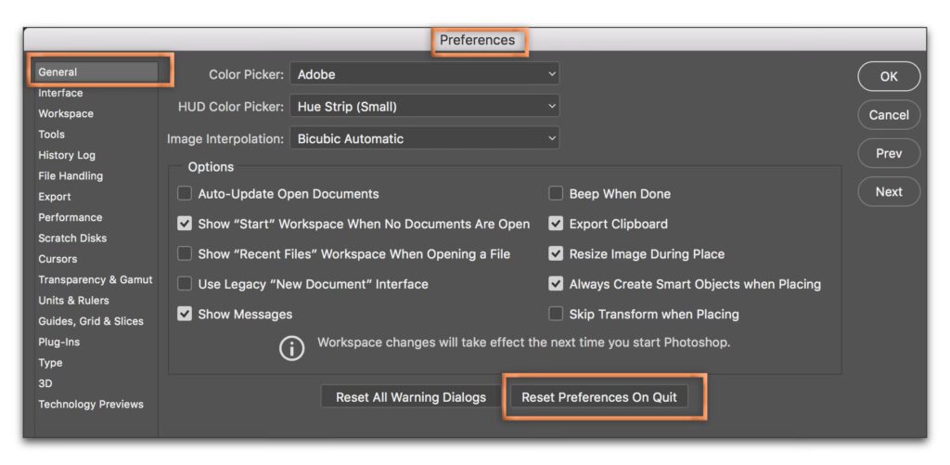Open the Scratch Disks preferences section
The width and height of the screenshot is (950, 465).
[72, 238]
